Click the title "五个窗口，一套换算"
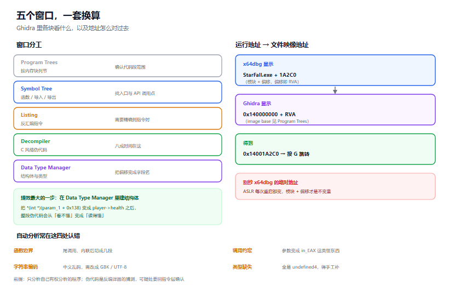This screenshot has width=449, height=285. pyautogui.click(x=58, y=15)
